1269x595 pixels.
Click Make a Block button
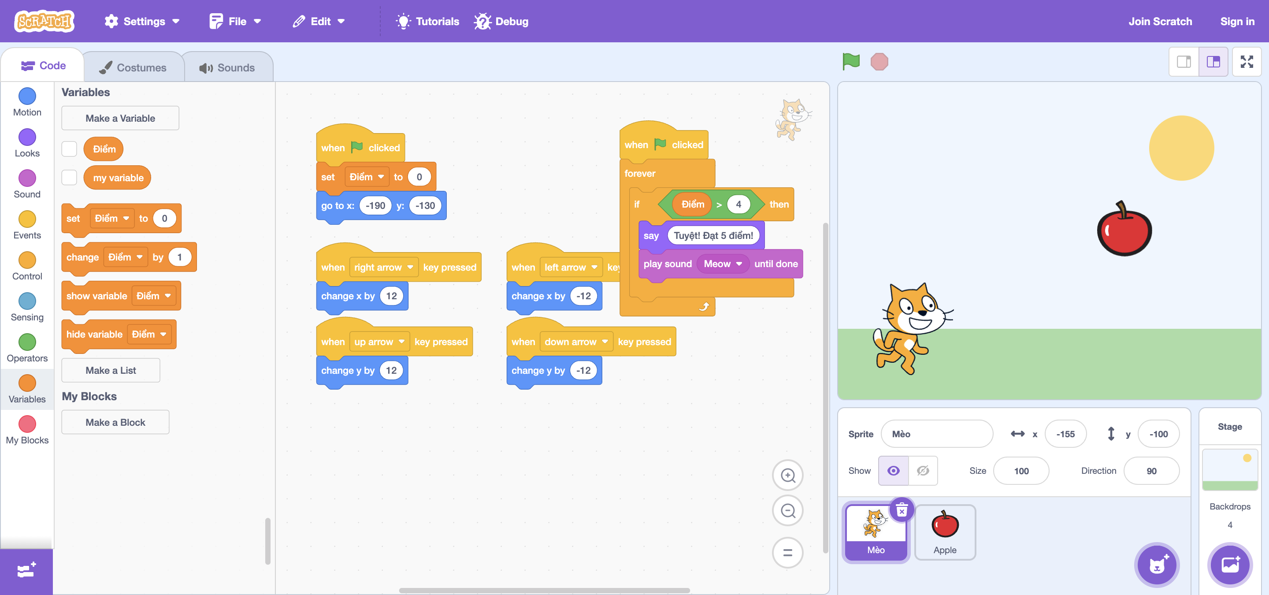click(115, 422)
